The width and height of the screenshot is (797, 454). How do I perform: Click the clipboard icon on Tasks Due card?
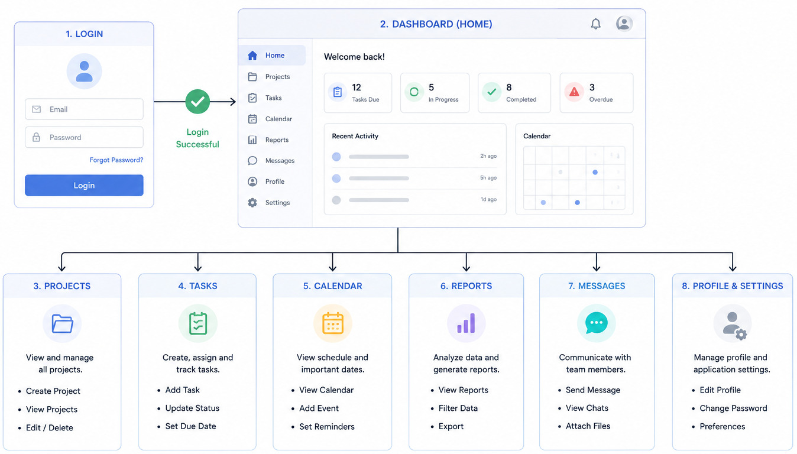pyautogui.click(x=338, y=92)
